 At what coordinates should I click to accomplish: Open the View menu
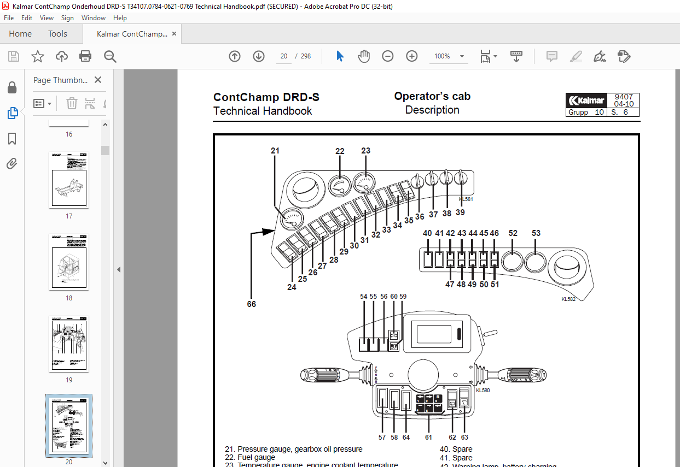[x=47, y=18]
